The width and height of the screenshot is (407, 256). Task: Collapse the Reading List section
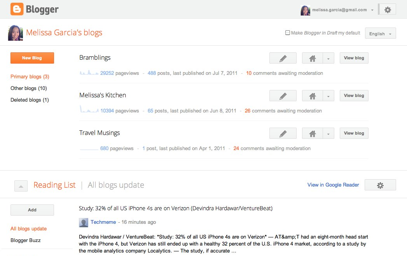coord(21,186)
